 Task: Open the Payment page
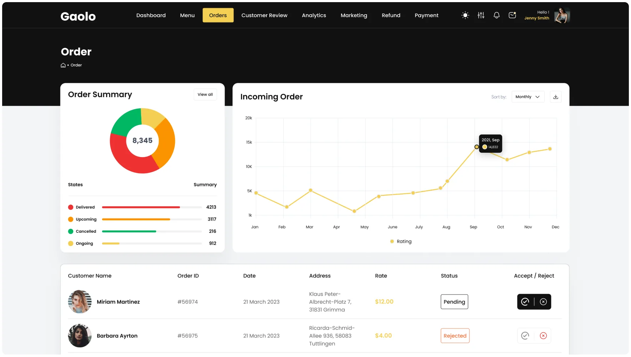pos(426,15)
